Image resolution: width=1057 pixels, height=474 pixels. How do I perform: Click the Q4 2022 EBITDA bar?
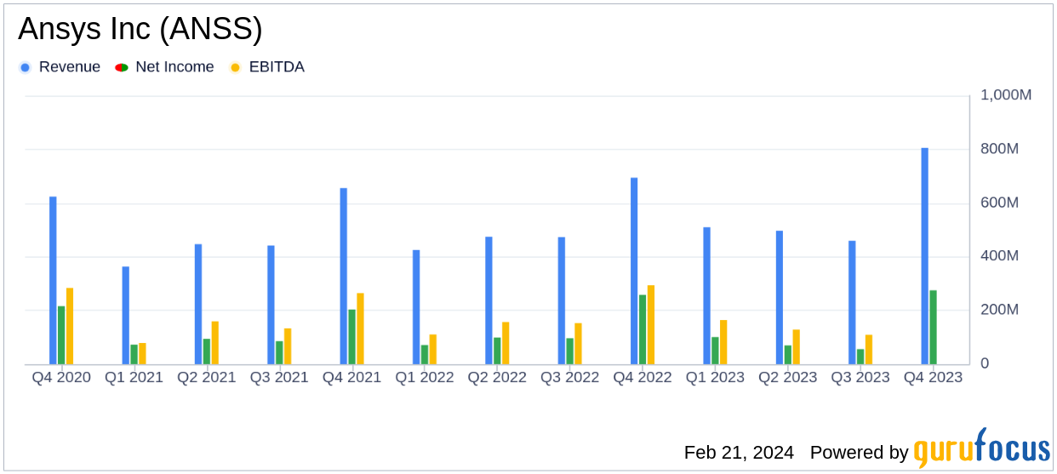pyautogui.click(x=651, y=325)
